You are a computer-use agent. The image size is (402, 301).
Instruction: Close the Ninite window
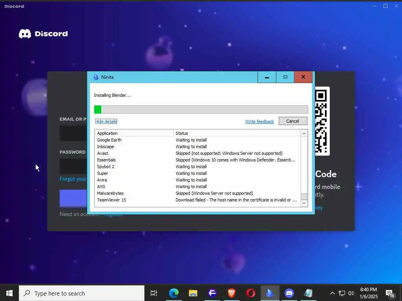(303, 77)
